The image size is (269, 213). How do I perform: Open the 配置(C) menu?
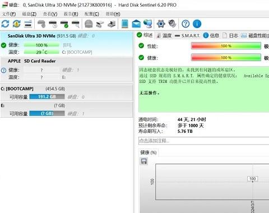92,14
